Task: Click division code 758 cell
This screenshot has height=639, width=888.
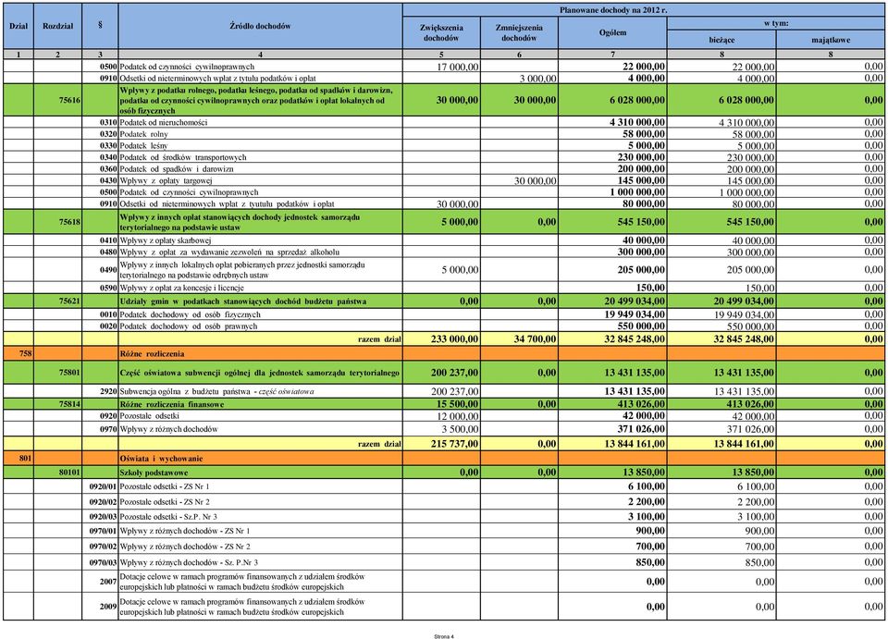Action: (x=18, y=354)
